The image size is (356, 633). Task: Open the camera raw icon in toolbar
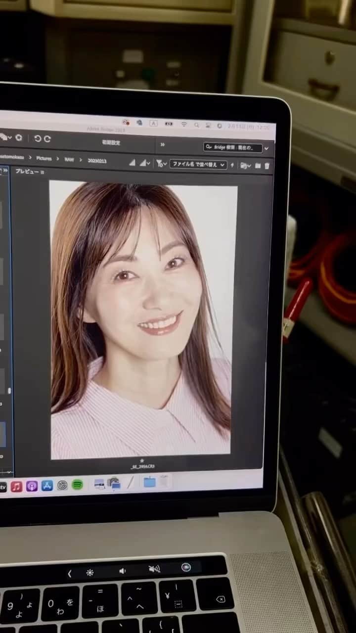point(18,137)
